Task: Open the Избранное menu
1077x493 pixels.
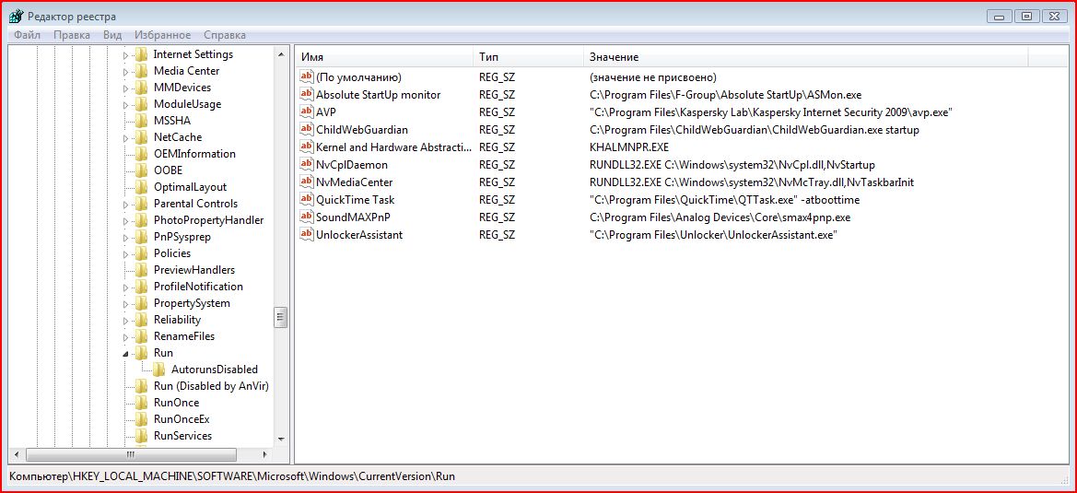Action: coord(162,35)
